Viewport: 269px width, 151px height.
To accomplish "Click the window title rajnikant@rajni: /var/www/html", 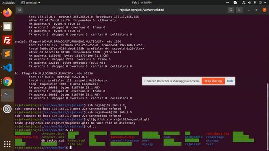I will pos(142,10).
